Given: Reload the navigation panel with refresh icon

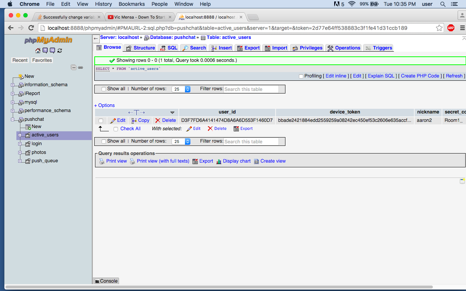Looking at the screenshot, I should [x=60, y=51].
